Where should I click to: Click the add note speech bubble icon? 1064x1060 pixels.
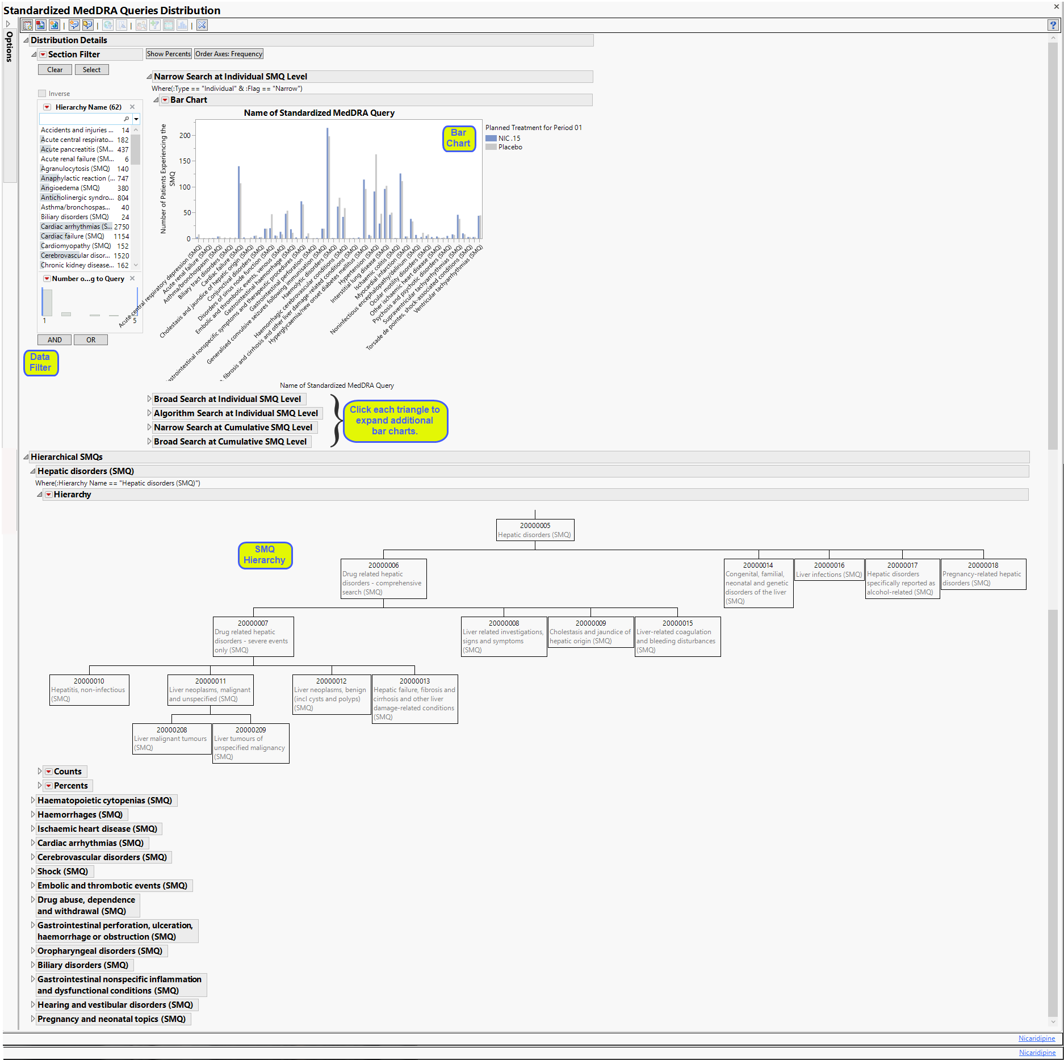[x=74, y=25]
